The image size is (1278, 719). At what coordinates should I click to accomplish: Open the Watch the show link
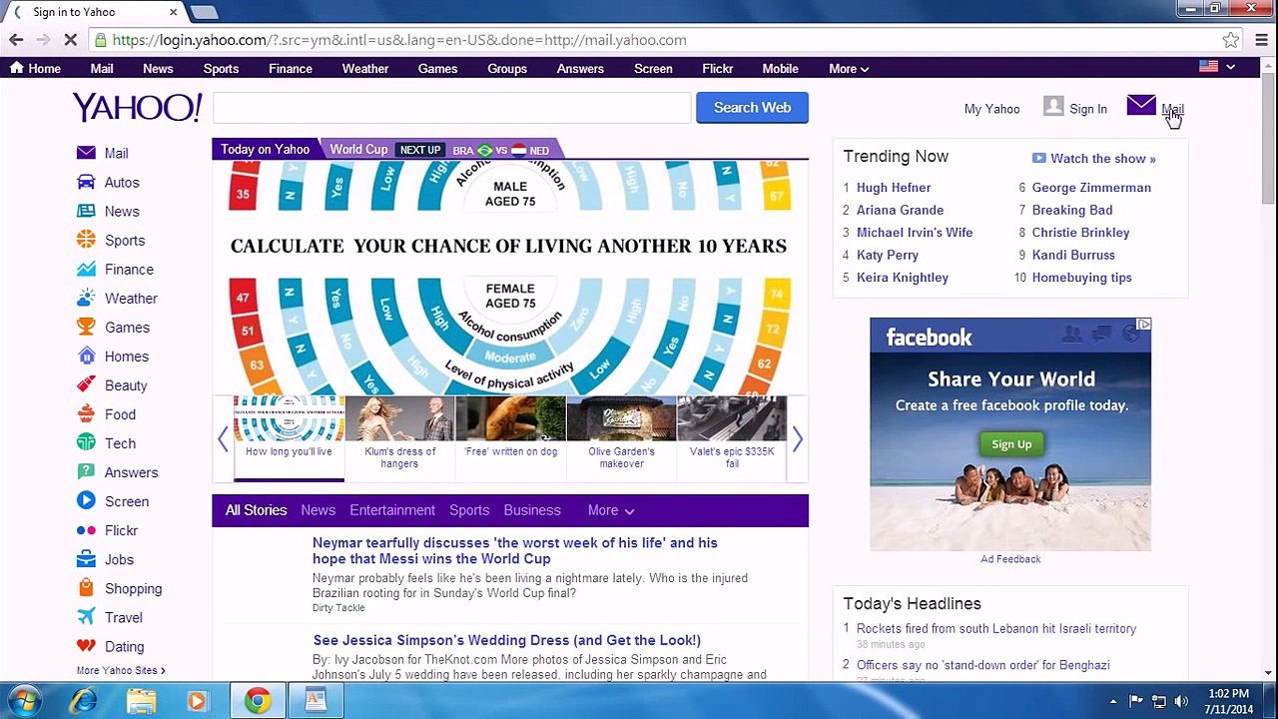point(1094,159)
